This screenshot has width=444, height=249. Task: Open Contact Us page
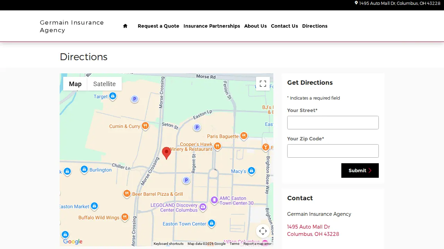(284, 26)
